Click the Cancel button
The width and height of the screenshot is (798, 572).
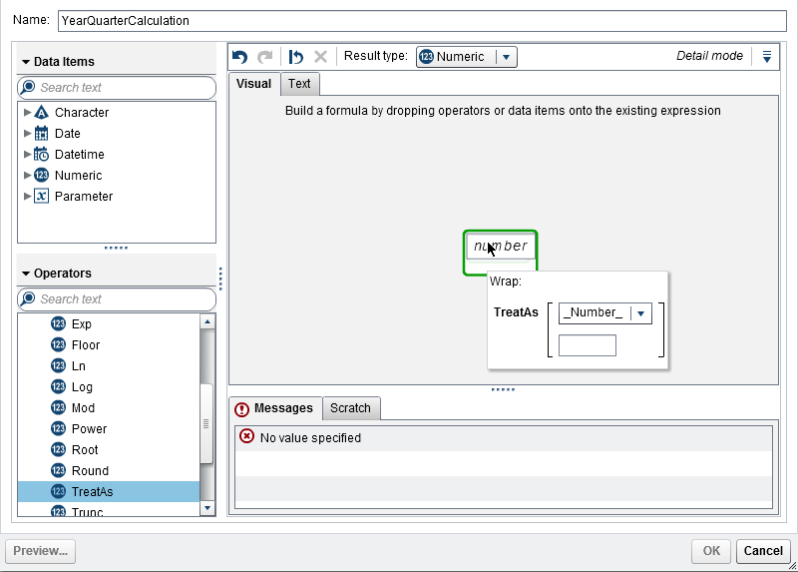763,551
